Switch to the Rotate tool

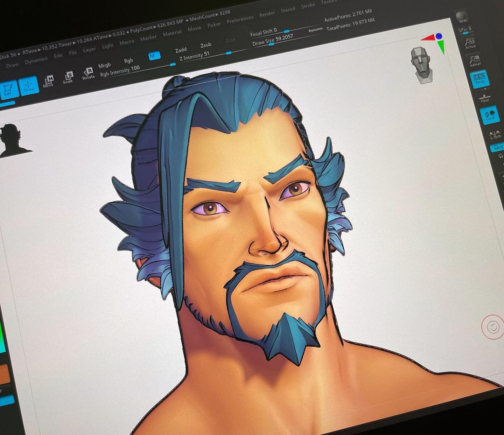[89, 74]
